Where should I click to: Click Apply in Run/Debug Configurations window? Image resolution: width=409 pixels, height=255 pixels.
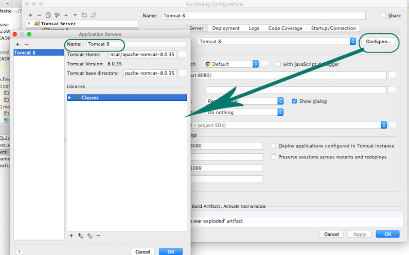click(x=360, y=234)
